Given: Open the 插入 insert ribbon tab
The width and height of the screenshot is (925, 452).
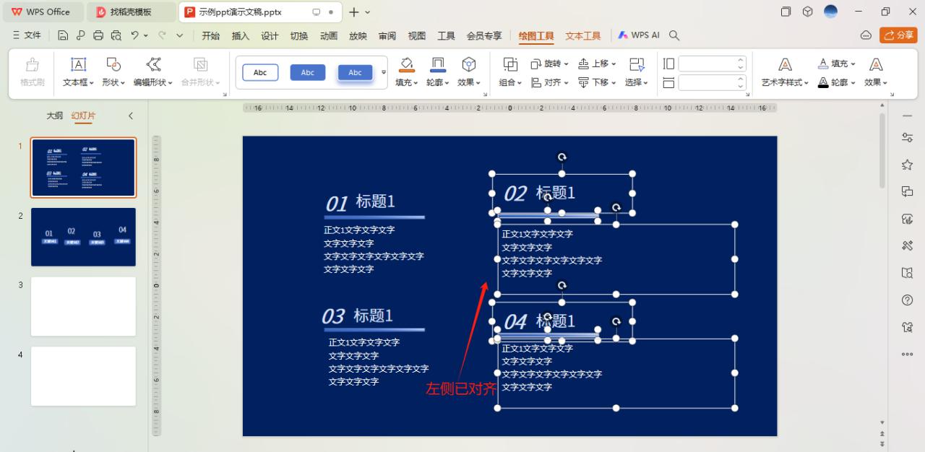Looking at the screenshot, I should pos(240,35).
